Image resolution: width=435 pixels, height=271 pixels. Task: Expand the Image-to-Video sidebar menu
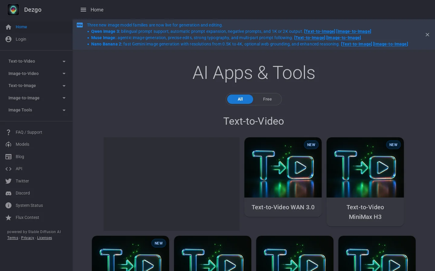click(x=36, y=73)
